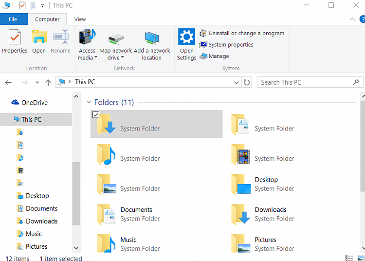Expand the address bar history dropdown
The height and width of the screenshot is (261, 365).
237,82
